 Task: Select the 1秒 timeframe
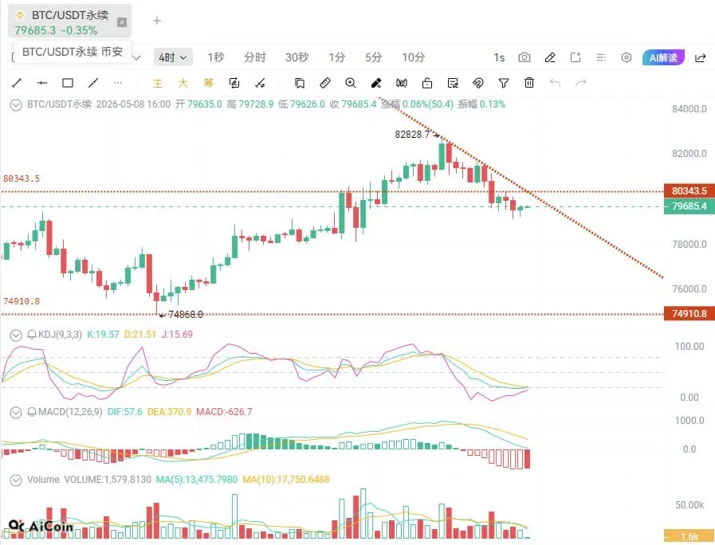pyautogui.click(x=216, y=57)
